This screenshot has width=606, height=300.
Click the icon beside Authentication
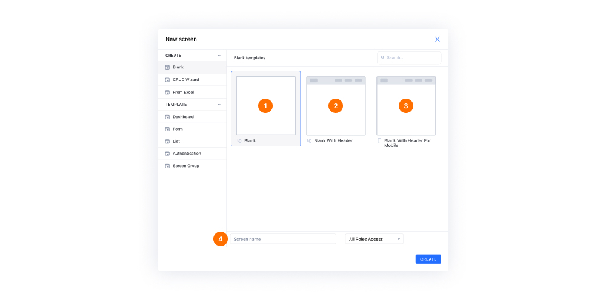pos(167,154)
